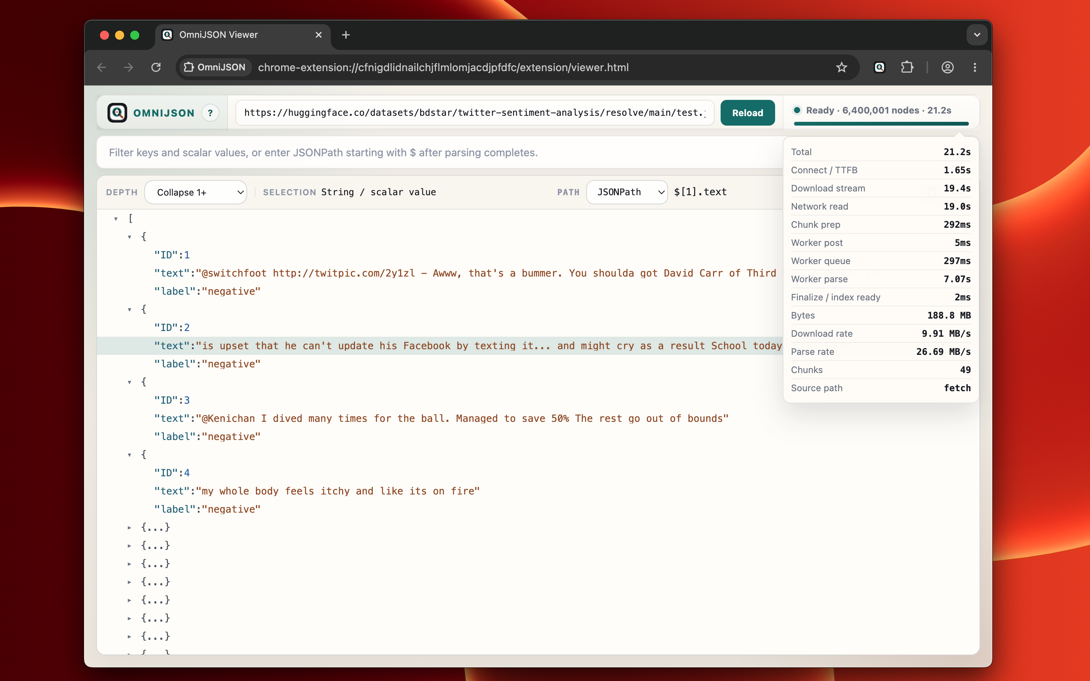Viewport: 1090px width, 681px height.
Task: Click the Chunks 49 row
Action: pos(881,370)
